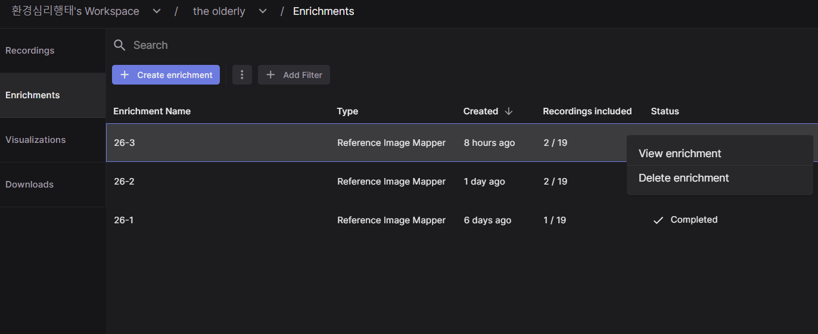
Task: Click the '6 days ago' created cell
Action: point(487,220)
